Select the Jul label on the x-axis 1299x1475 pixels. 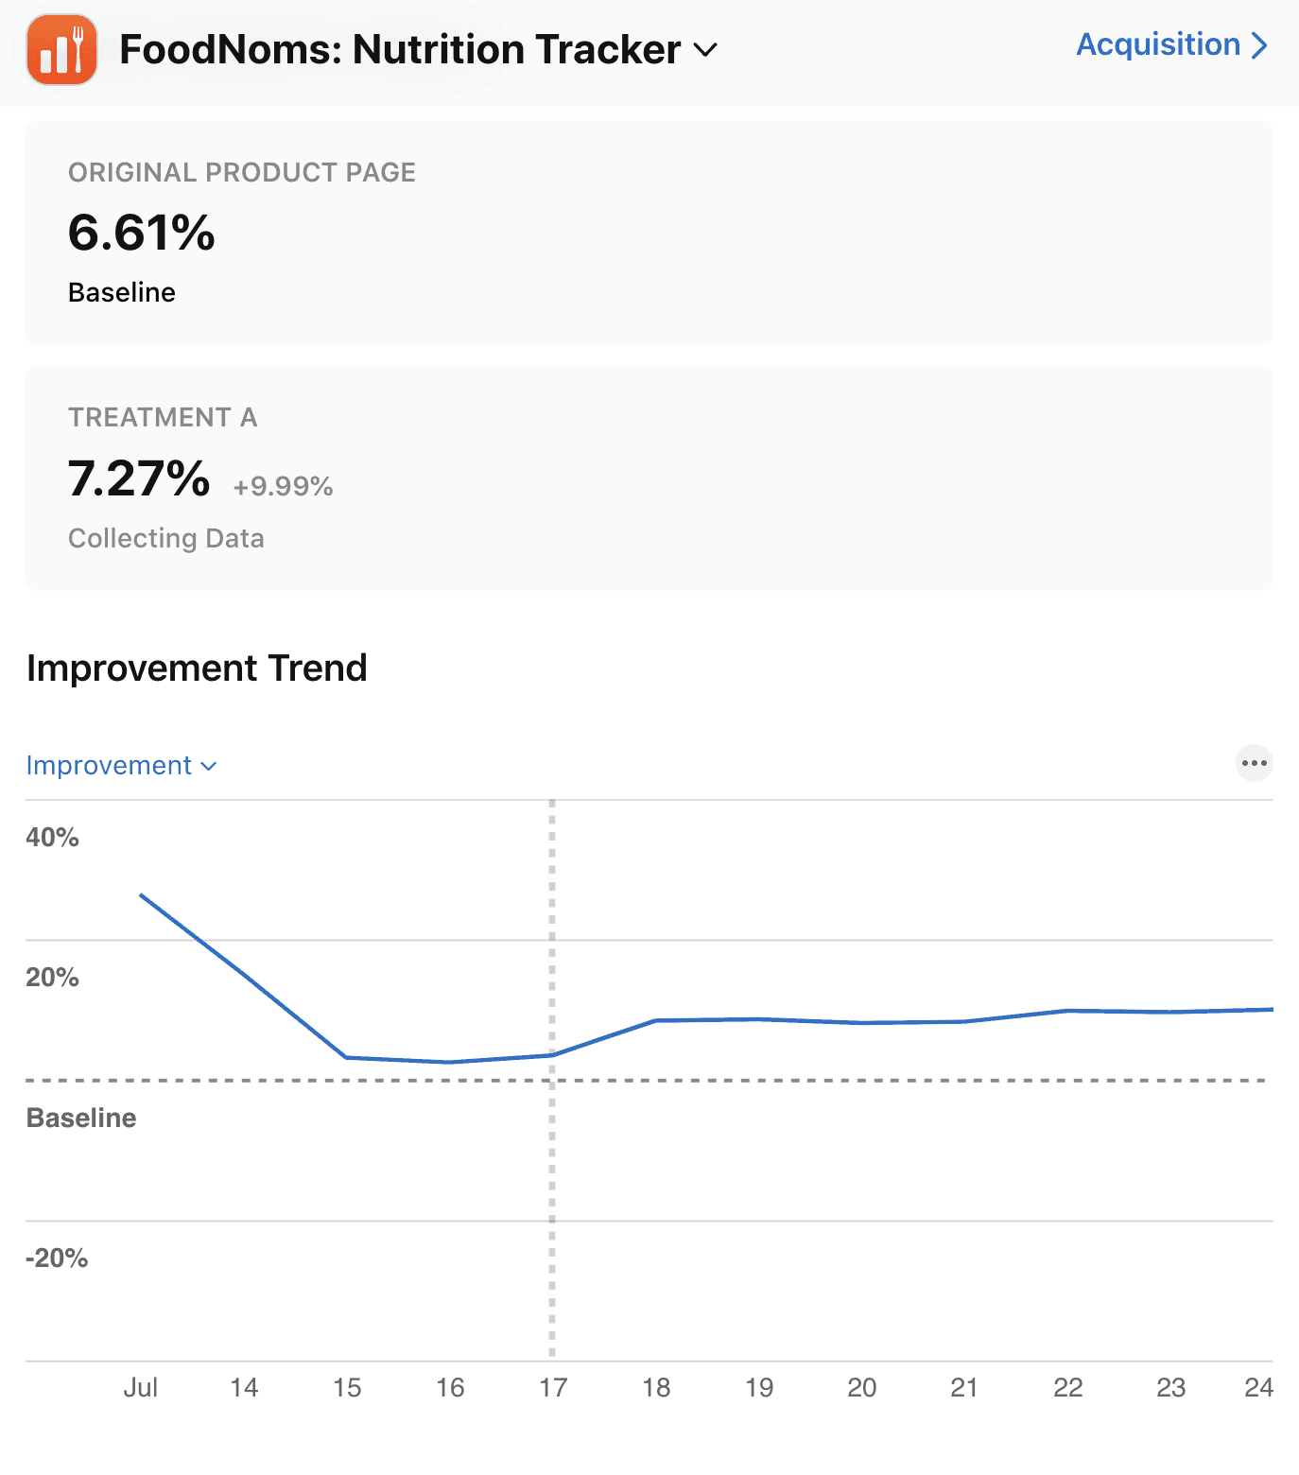click(141, 1388)
